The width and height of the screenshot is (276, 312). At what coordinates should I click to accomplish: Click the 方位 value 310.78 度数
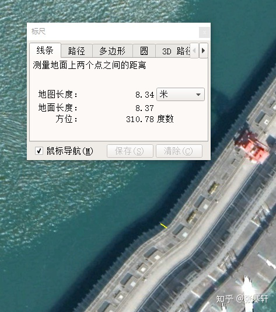click(150, 119)
